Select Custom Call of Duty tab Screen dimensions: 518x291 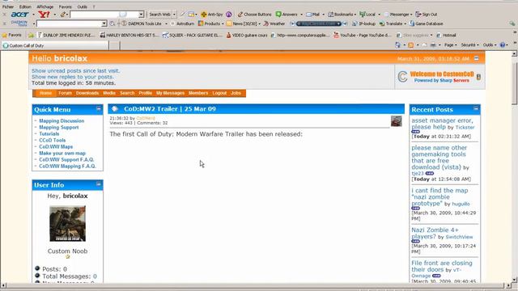click(55, 45)
